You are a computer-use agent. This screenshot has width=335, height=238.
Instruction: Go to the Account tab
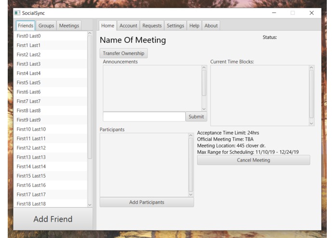pos(128,26)
